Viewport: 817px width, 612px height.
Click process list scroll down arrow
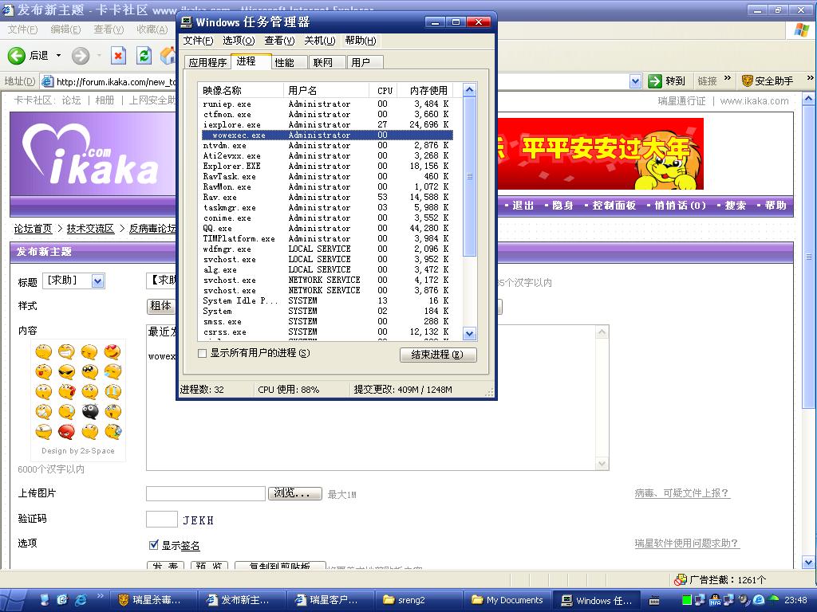pos(469,334)
